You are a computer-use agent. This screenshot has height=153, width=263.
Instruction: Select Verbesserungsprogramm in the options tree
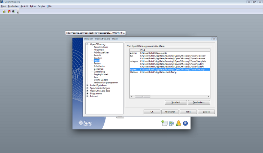[106, 83]
